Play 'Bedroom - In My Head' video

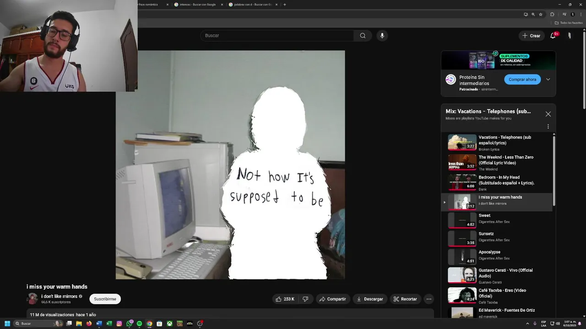click(498, 183)
